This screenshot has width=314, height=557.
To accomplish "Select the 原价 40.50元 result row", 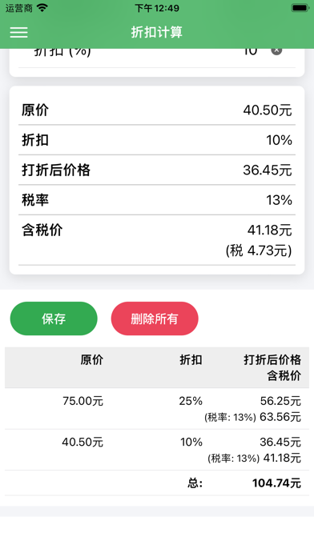I will (x=157, y=110).
